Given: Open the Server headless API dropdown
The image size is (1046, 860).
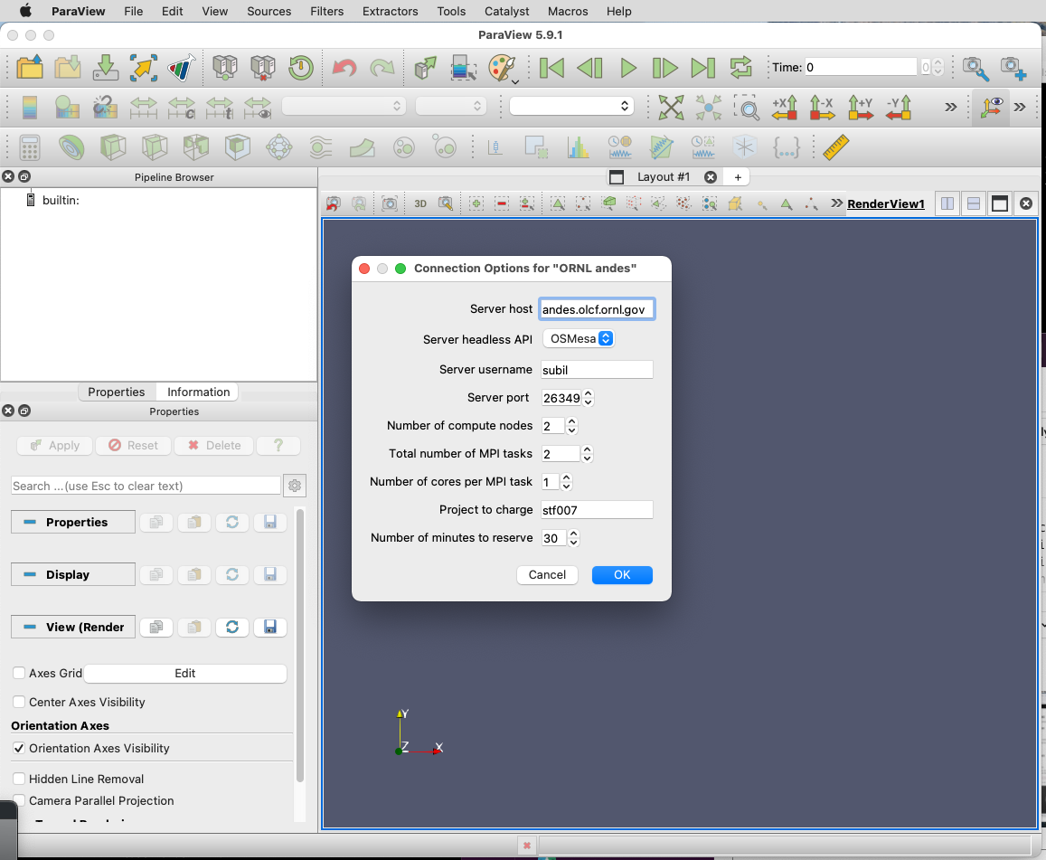Looking at the screenshot, I should click(x=579, y=339).
